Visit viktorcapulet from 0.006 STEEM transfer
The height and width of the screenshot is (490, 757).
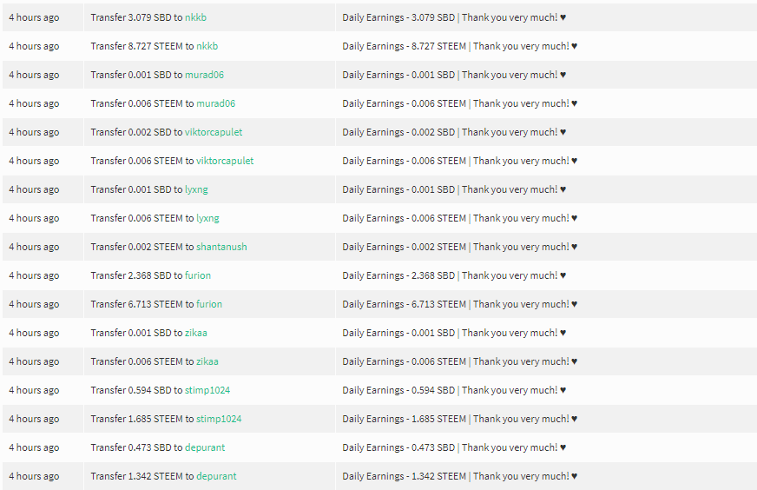(x=225, y=161)
